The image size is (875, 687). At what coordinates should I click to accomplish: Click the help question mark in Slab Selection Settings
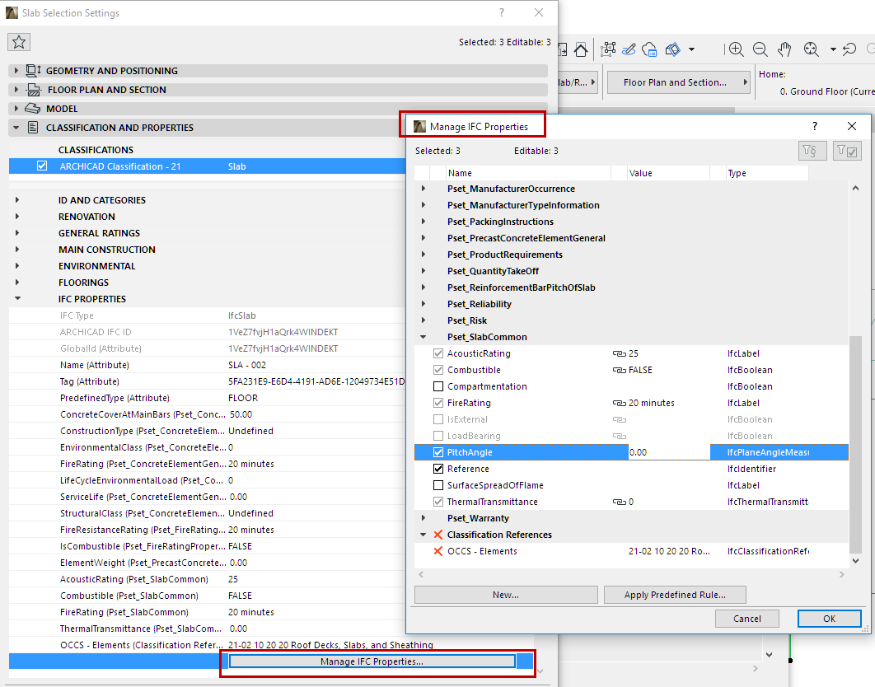coord(502,12)
